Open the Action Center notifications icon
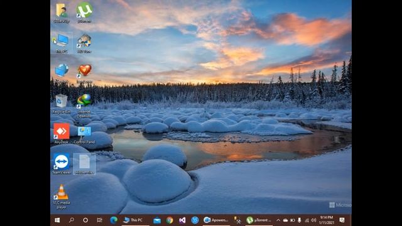 coord(342,220)
